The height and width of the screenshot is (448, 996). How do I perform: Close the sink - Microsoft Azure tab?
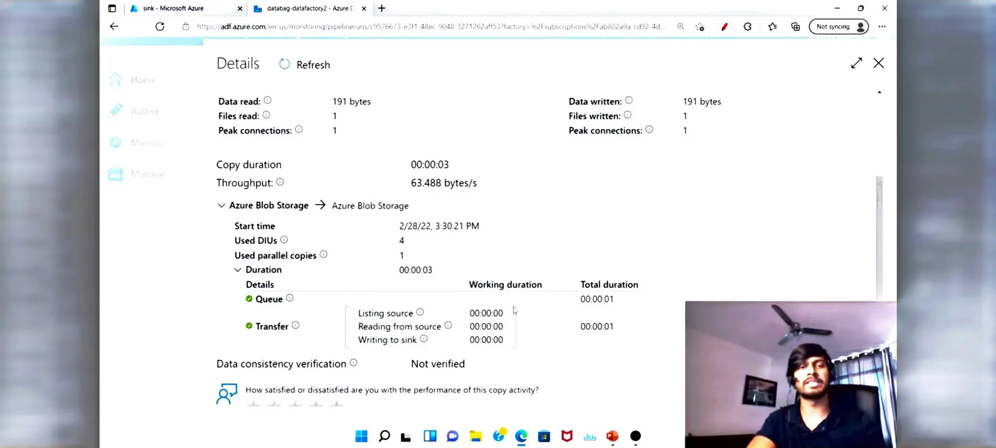(x=240, y=8)
